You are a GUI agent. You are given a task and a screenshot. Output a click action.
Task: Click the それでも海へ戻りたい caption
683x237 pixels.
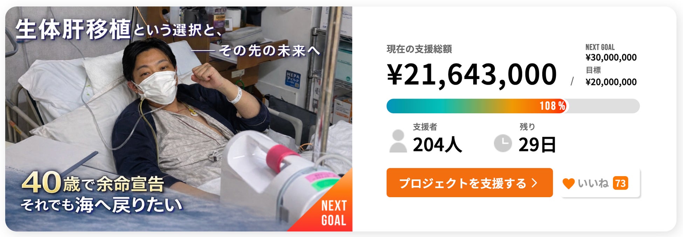tap(102, 205)
